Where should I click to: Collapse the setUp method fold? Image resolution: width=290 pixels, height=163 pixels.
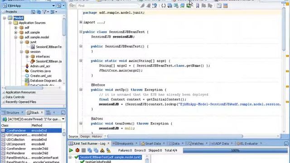click(81, 90)
